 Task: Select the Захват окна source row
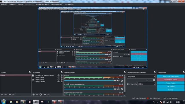pos(47,77)
